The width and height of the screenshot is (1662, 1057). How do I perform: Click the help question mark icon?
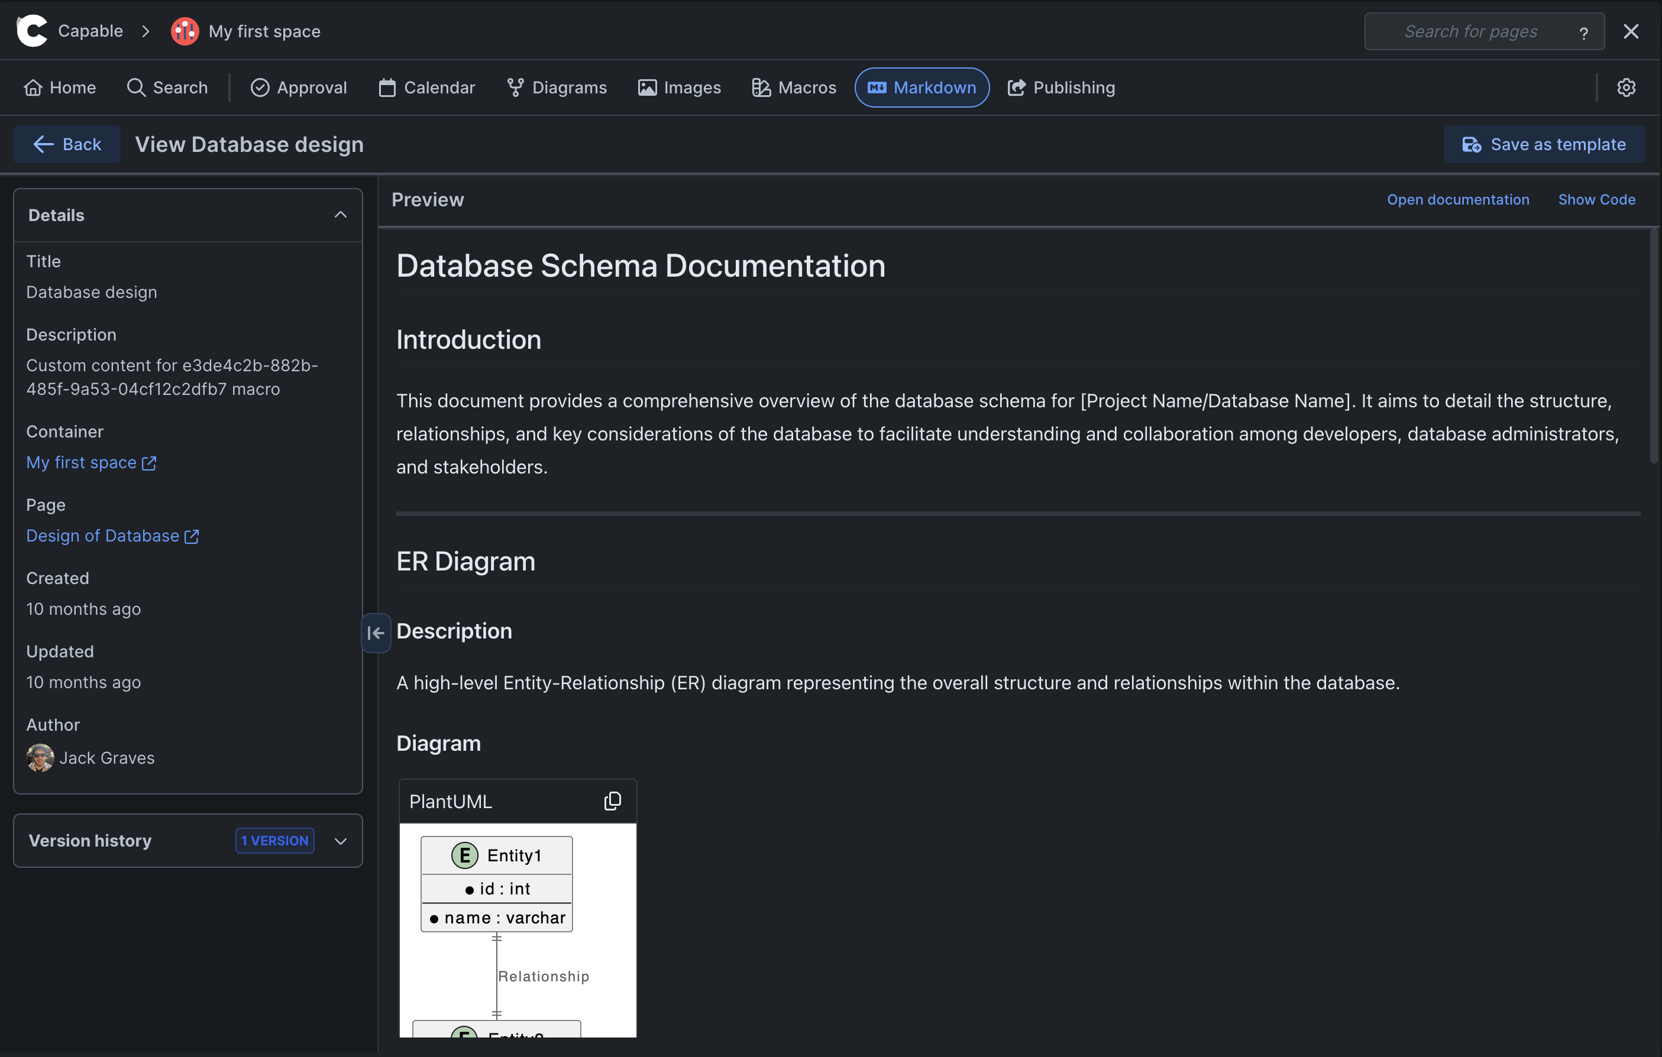tap(1583, 33)
